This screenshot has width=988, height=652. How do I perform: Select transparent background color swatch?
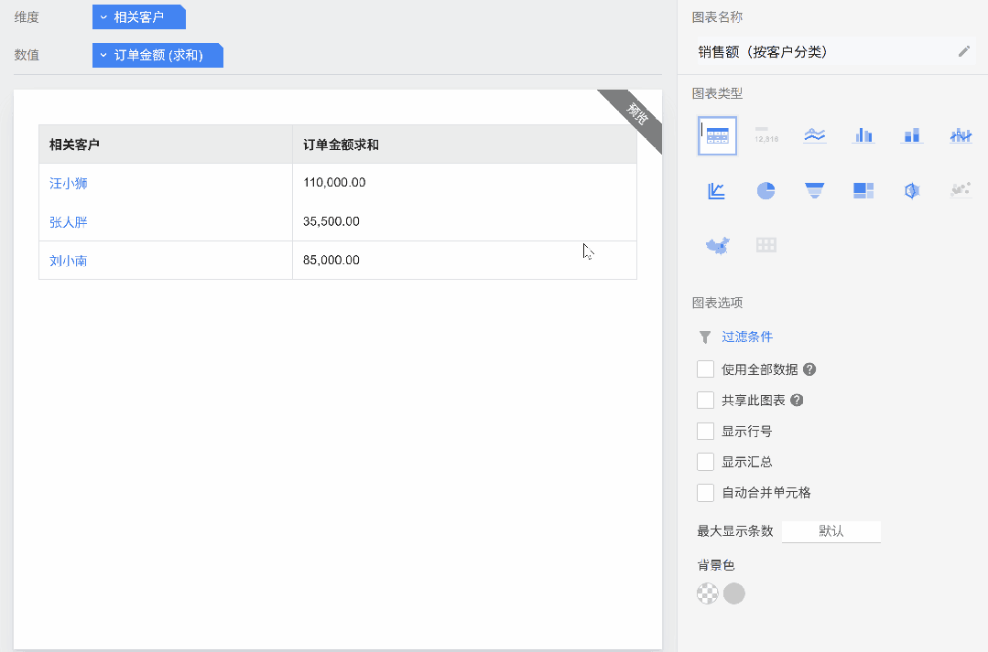[708, 593]
